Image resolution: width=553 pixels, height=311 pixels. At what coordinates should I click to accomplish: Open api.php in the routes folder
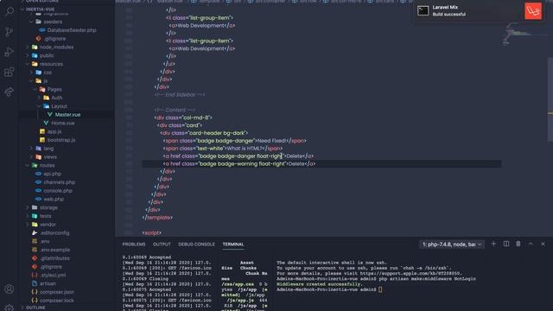tap(52, 174)
